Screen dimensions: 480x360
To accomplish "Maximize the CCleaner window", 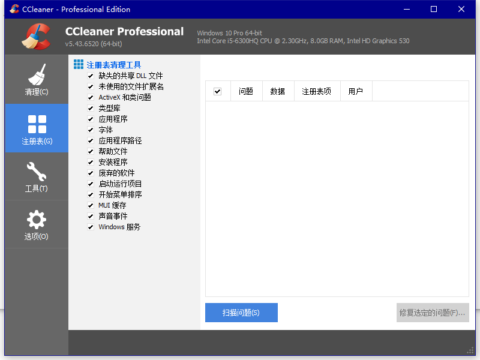I will pos(434,9).
